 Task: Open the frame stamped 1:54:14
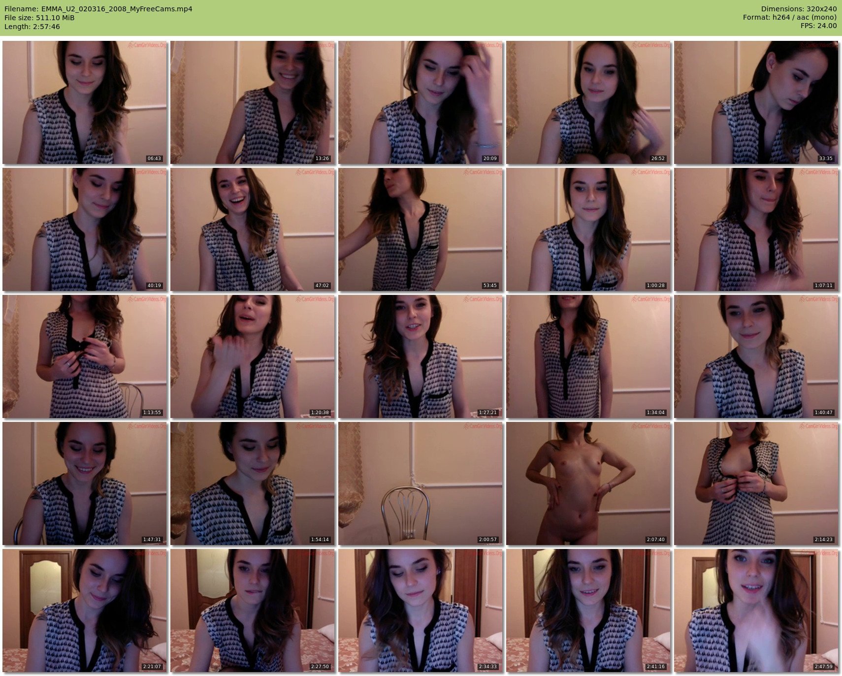pyautogui.click(x=253, y=483)
